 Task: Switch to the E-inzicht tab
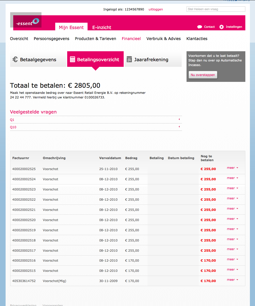point(102,28)
